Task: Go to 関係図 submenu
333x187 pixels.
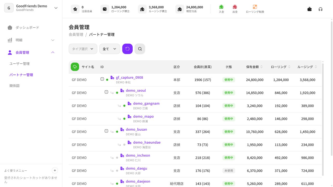Action: tap(15, 86)
